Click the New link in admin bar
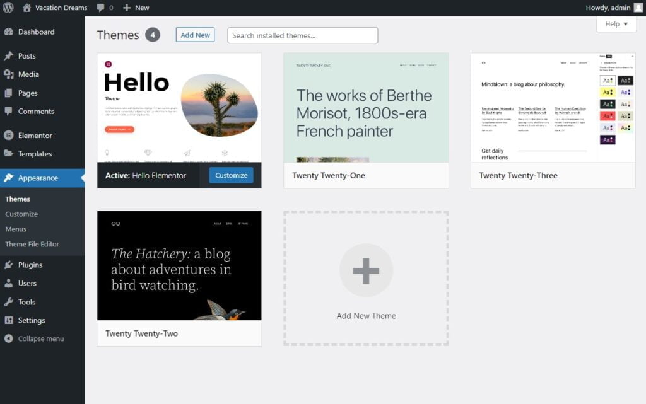The width and height of the screenshot is (646, 404). click(142, 8)
